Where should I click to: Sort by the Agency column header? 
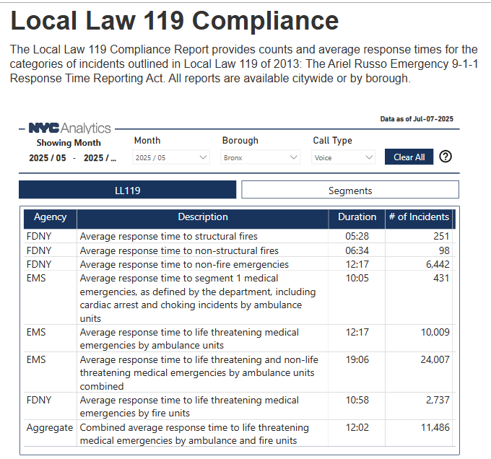coord(50,217)
